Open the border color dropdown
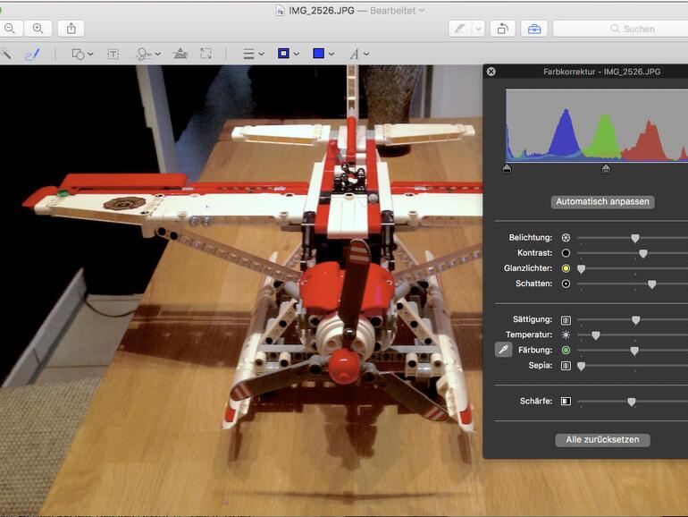 point(288,54)
